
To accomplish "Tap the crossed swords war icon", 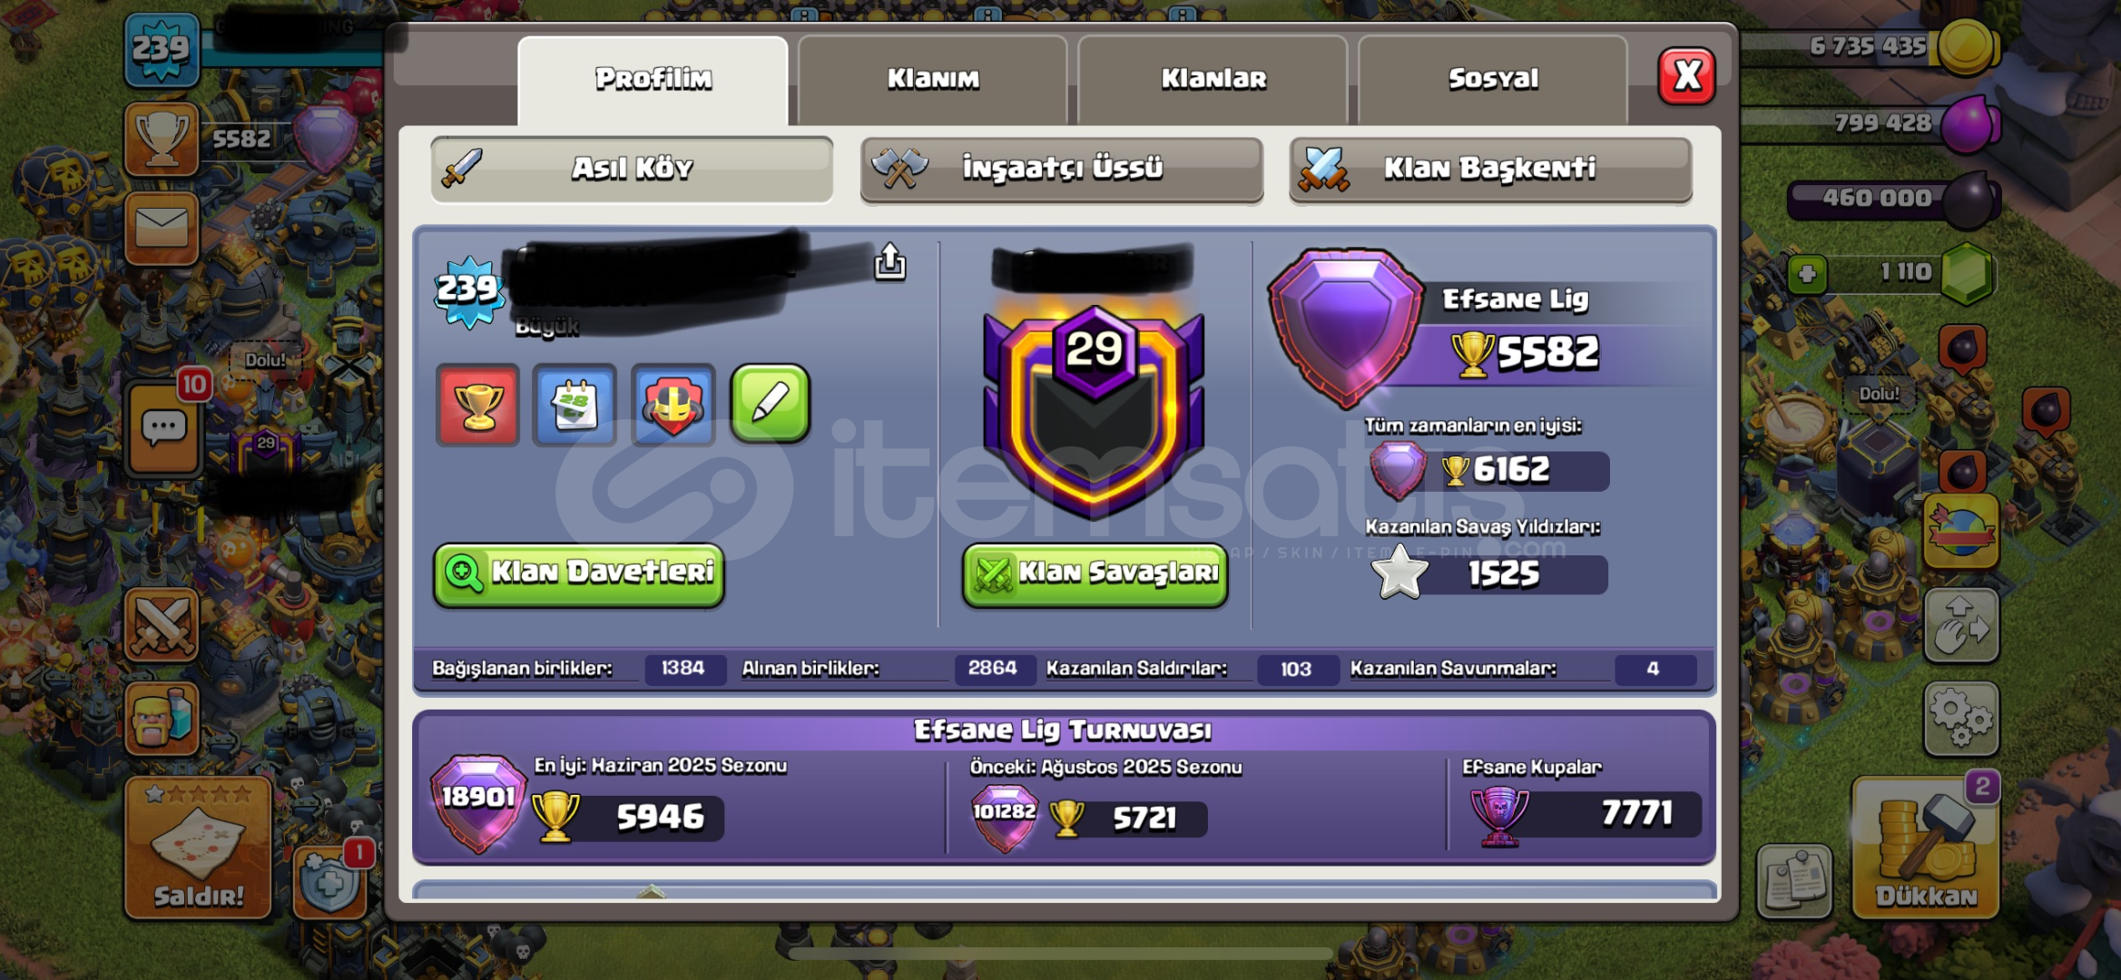I will (x=162, y=624).
